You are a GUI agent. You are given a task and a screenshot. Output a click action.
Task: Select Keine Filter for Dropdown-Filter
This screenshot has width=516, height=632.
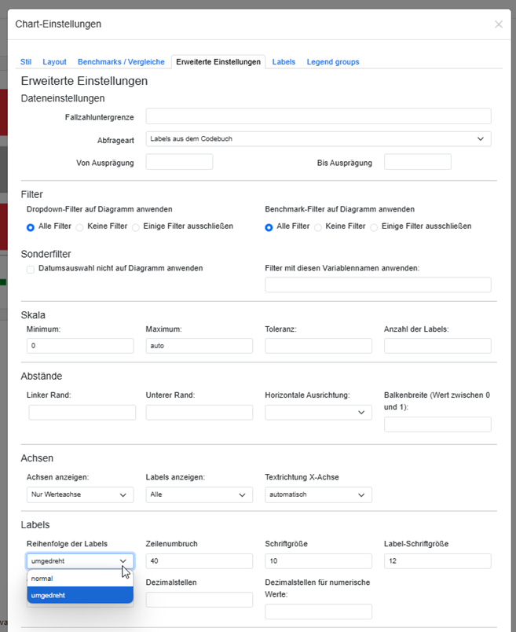80,227
